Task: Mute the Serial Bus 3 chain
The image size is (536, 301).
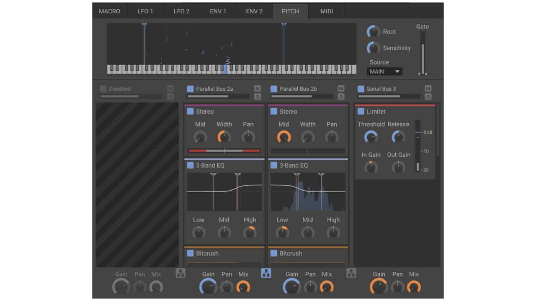Action: 428,89
